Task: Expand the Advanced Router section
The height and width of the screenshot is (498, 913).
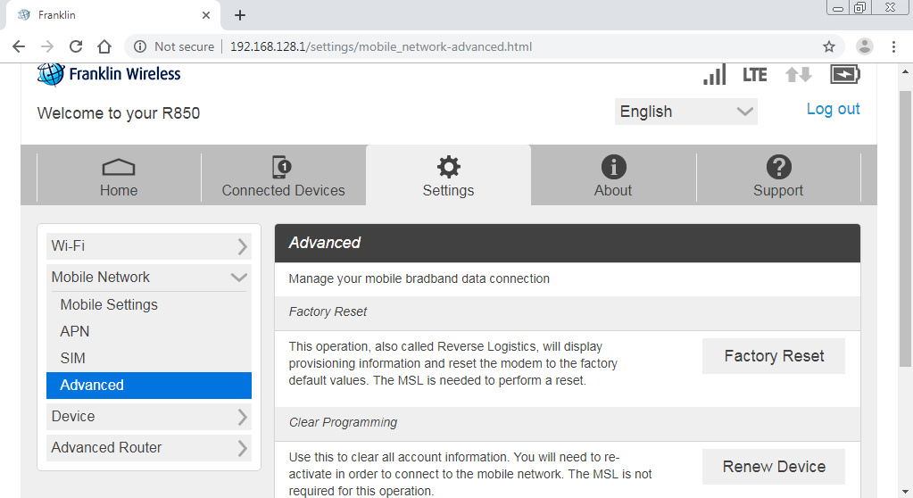Action: click(149, 448)
